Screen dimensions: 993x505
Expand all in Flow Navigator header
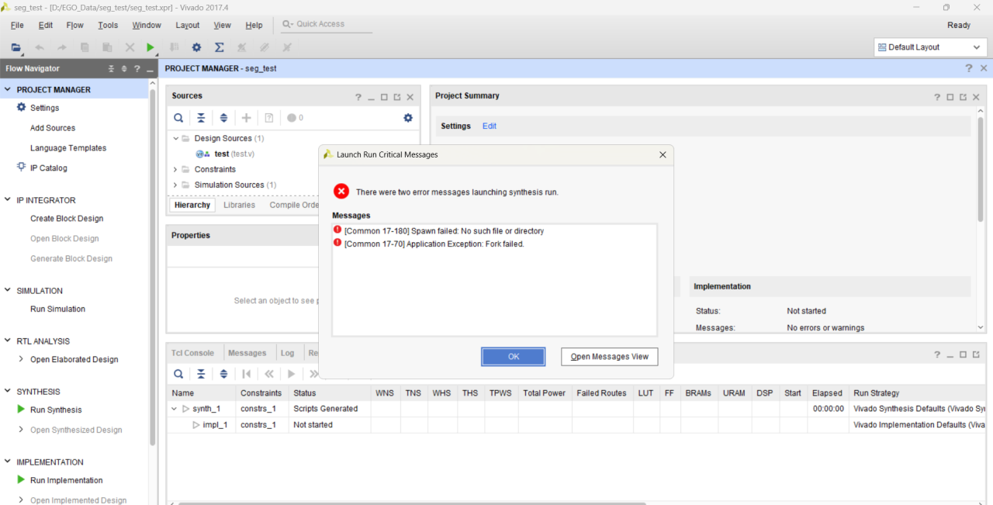coord(124,68)
